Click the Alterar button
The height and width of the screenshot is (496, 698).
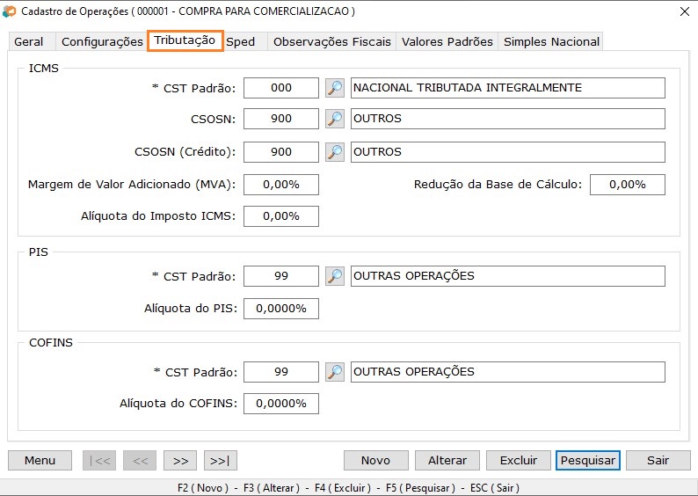pos(447,460)
